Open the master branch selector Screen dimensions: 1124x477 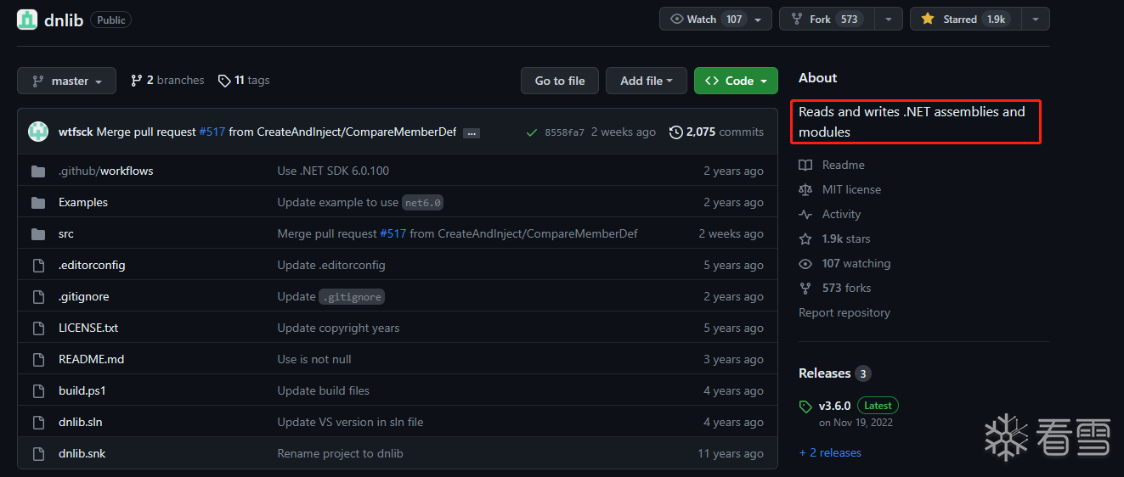click(x=66, y=81)
